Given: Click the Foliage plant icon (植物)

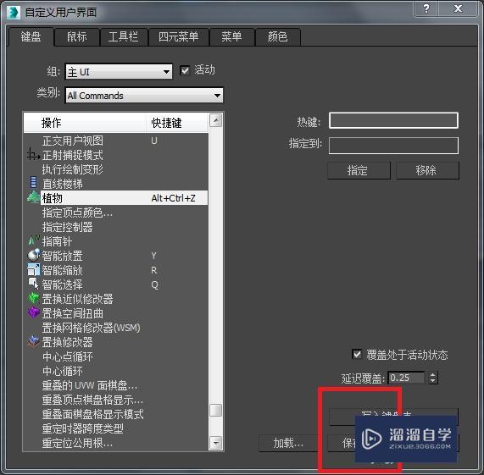Looking at the screenshot, I should tap(33, 197).
